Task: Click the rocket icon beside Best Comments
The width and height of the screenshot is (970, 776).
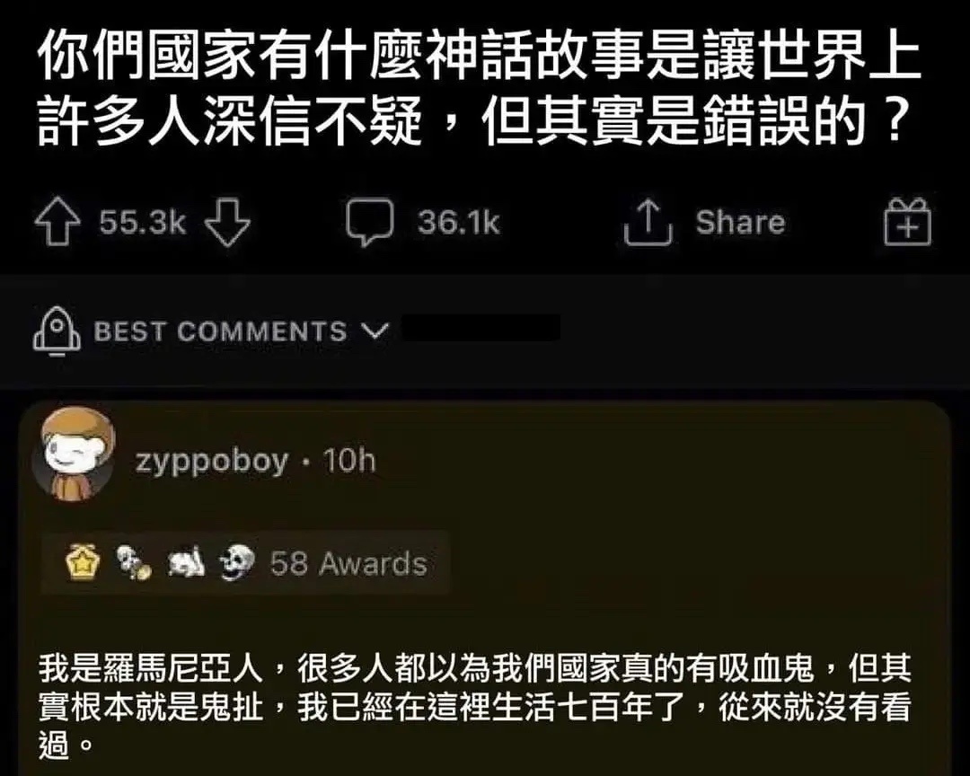Action: [x=57, y=331]
